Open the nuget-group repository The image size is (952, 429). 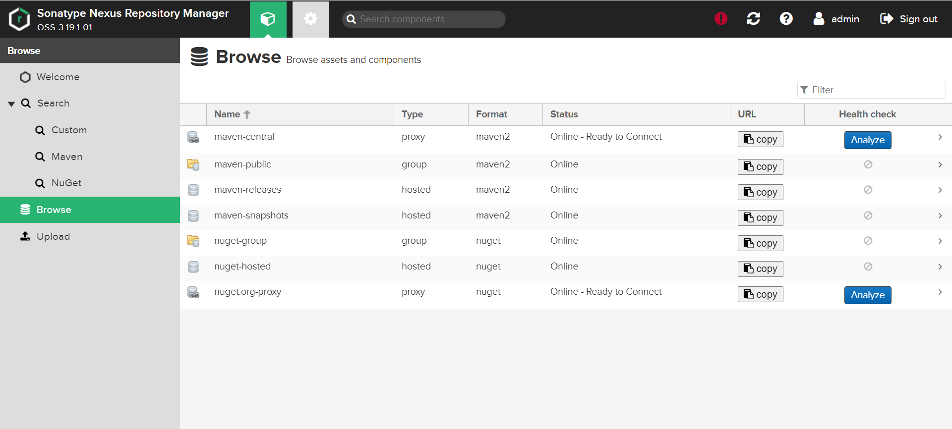[x=240, y=241]
